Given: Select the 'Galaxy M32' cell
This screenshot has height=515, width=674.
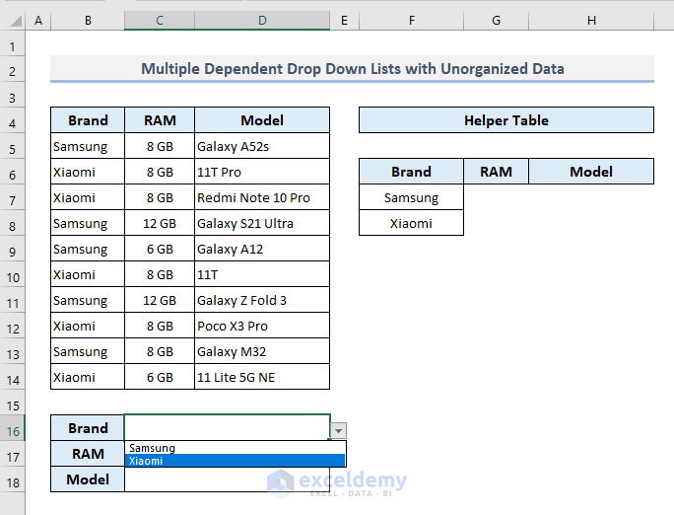Looking at the screenshot, I should click(x=262, y=351).
